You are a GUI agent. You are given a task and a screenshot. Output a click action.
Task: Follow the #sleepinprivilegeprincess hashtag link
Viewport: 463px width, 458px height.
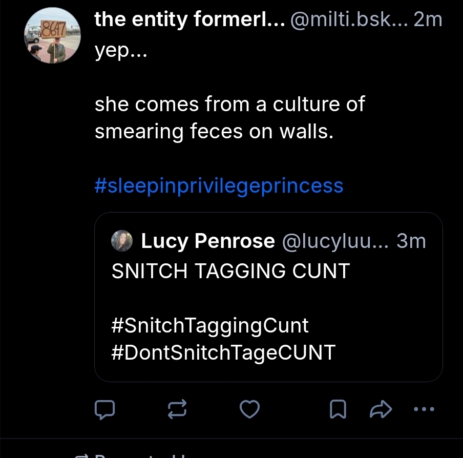pos(219,185)
